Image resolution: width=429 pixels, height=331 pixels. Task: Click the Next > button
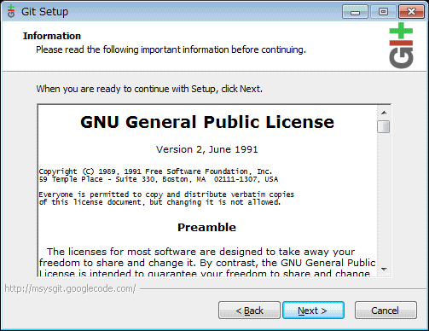click(x=313, y=311)
